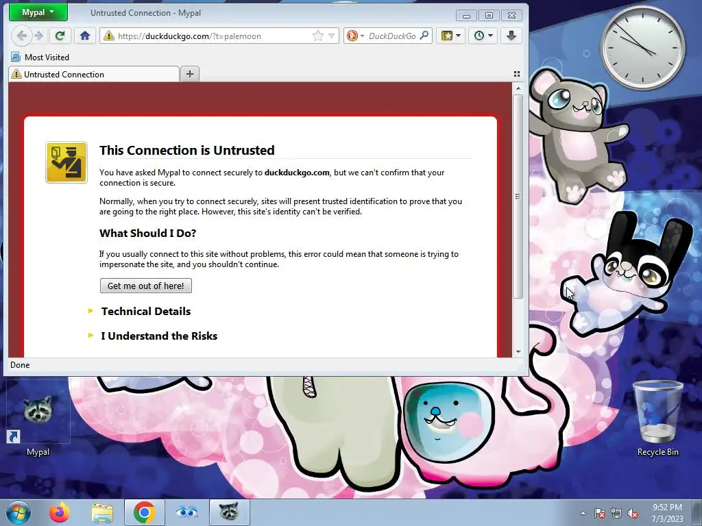Open the taskbar clock showing 9:52 PM
The image size is (702, 526).
tap(667, 513)
